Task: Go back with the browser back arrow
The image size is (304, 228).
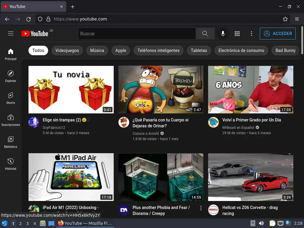Action: click(x=7, y=19)
